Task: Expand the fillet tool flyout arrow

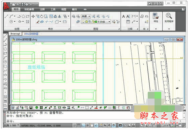Action: [x=60, y=22]
